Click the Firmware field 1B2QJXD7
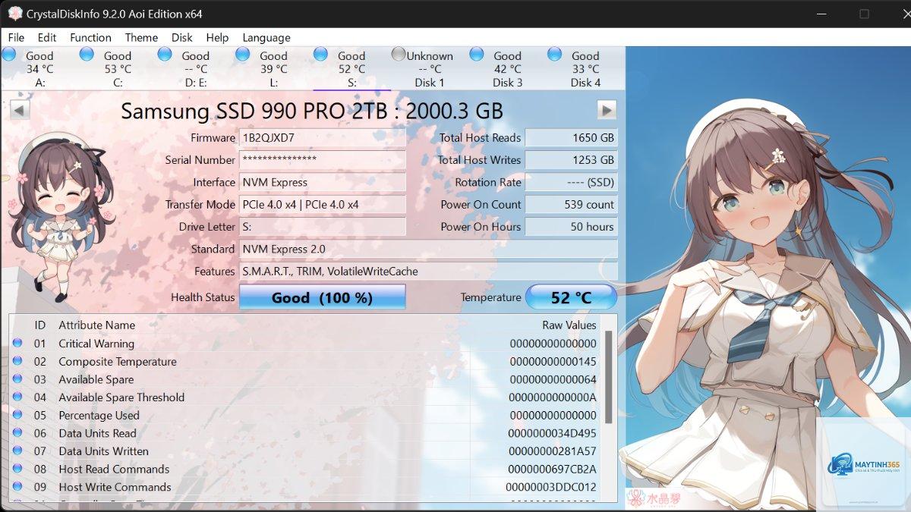This screenshot has width=911, height=512. (323, 138)
